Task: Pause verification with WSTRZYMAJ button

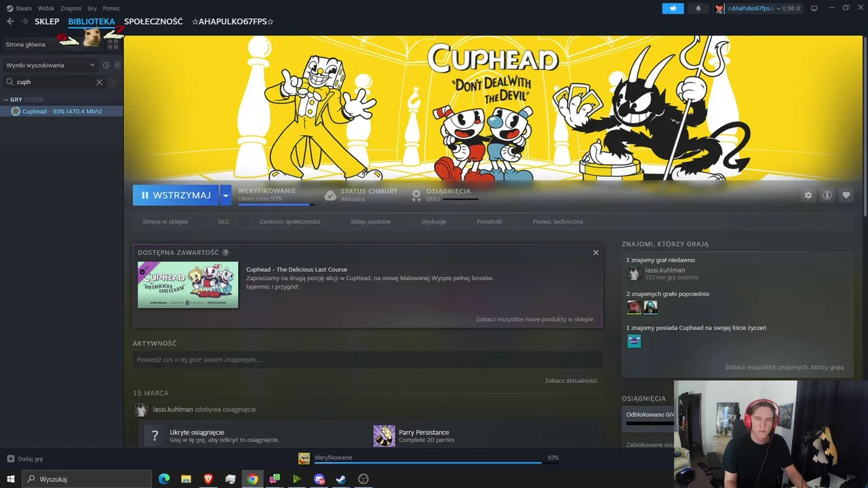Action: tap(176, 195)
